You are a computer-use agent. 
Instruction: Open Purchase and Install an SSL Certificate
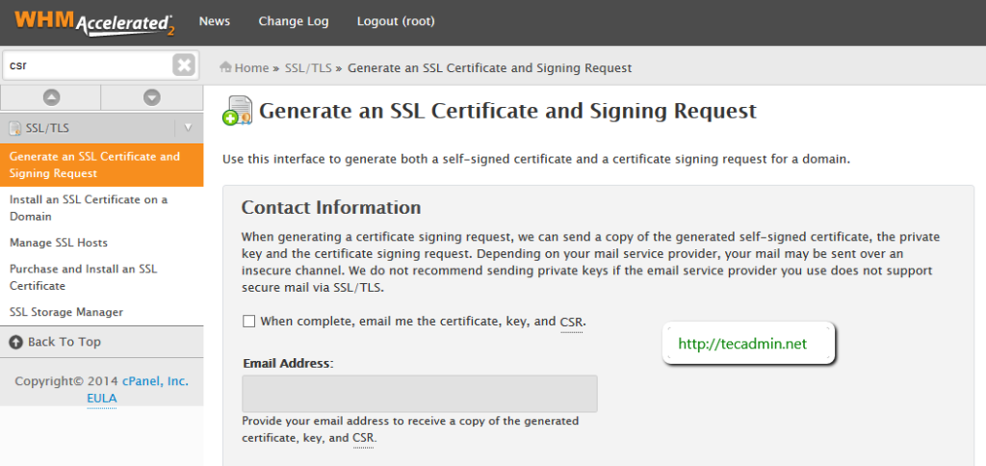[83, 277]
